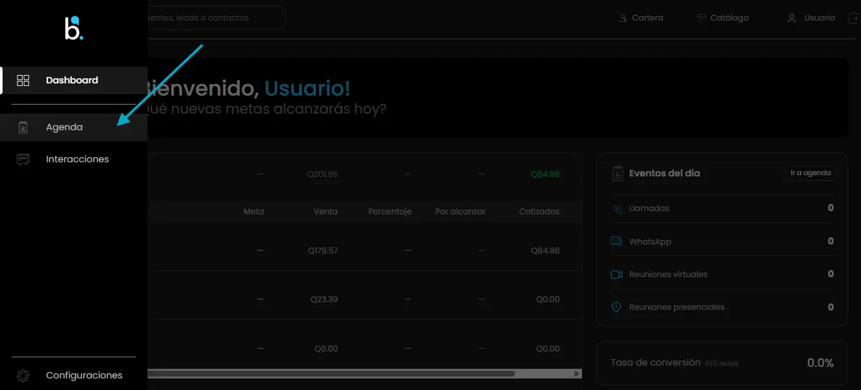Click the "0/0 leads" text
The image size is (861, 390).
pos(722,364)
